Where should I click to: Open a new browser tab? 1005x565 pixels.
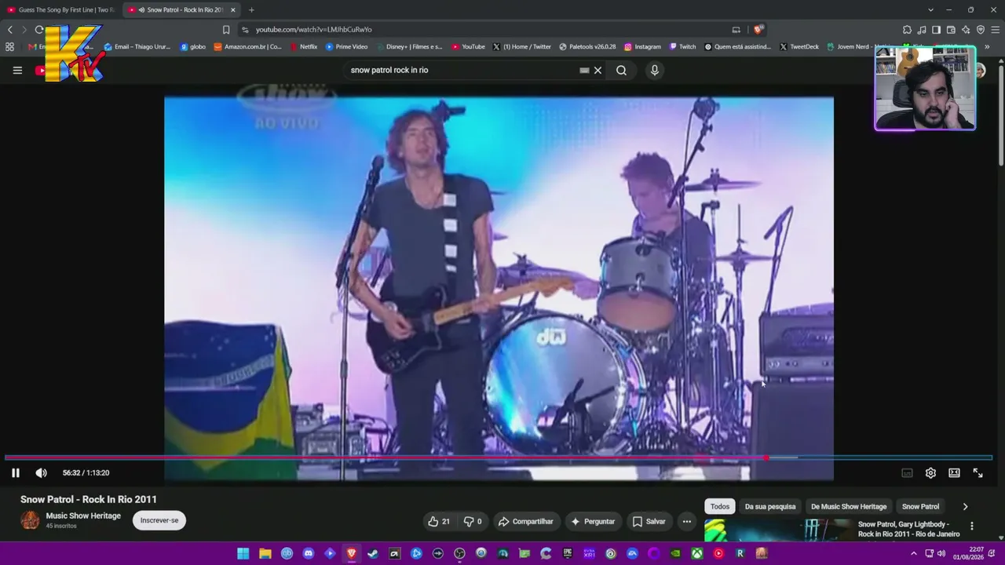pyautogui.click(x=251, y=10)
